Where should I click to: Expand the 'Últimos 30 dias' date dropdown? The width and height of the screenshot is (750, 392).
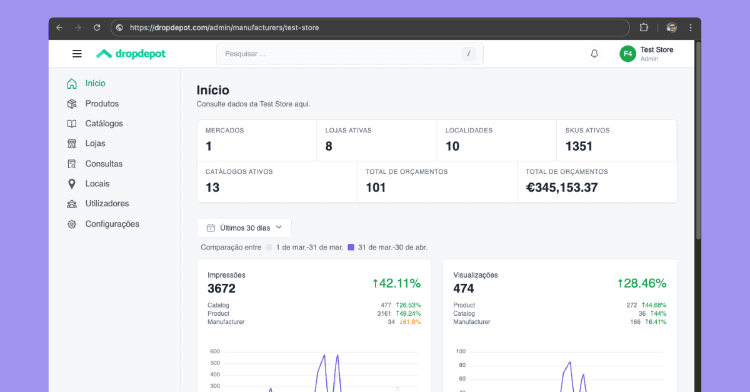[244, 227]
